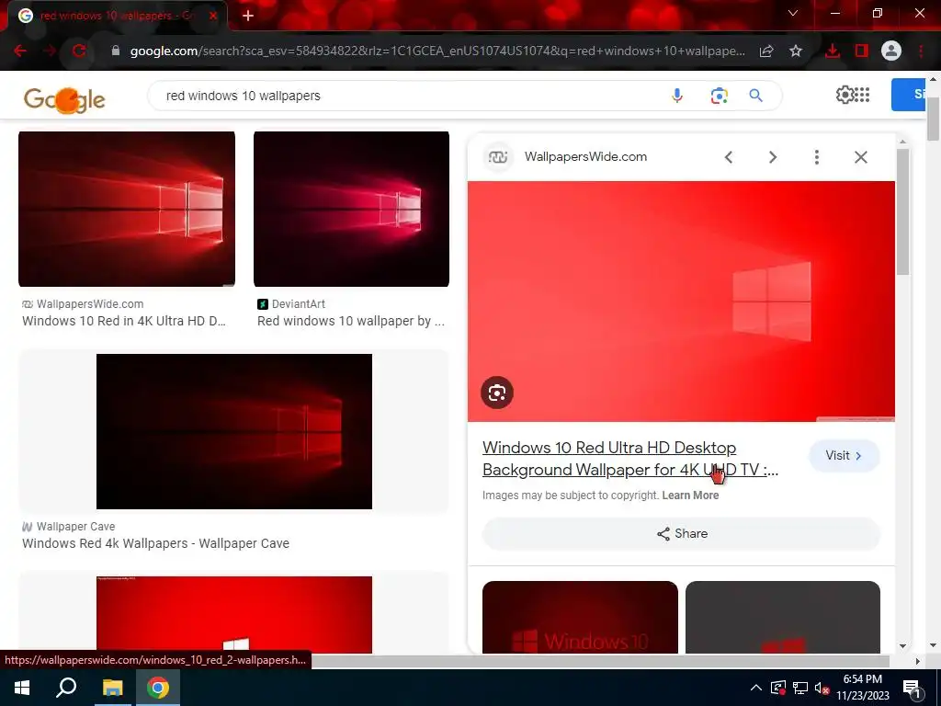Open Windows 10 Red Ultra HD Desktop title link
Viewport: 941px width, 706px height.
(x=630, y=459)
